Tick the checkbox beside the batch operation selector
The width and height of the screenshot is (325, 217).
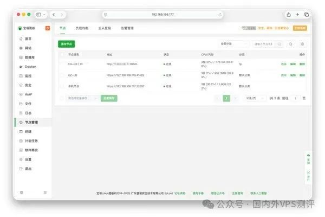pyautogui.click(x=62, y=98)
